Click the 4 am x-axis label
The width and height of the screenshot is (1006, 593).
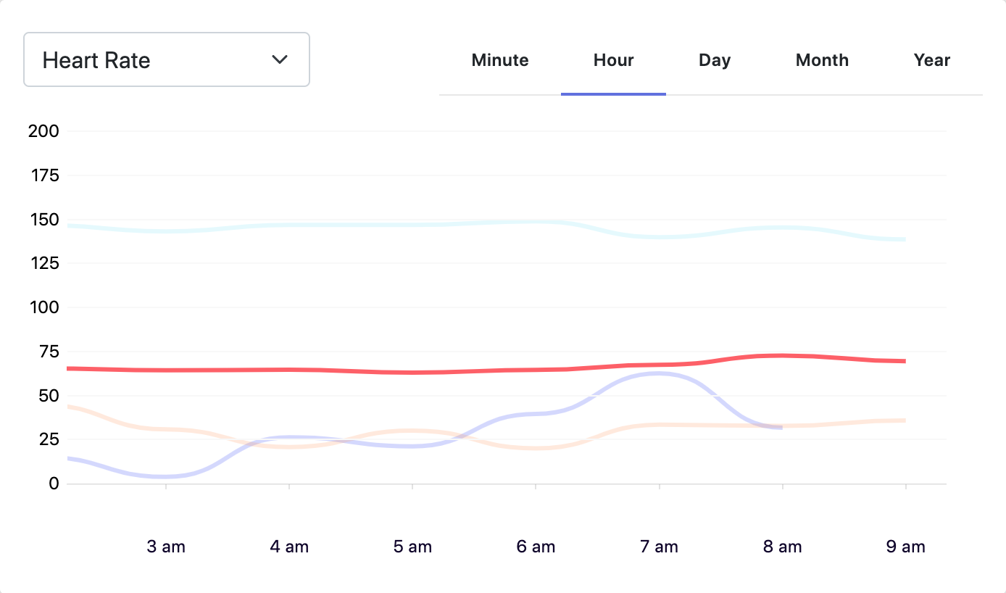pyautogui.click(x=289, y=547)
